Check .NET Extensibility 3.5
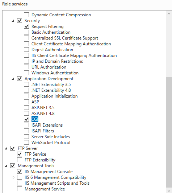The width and height of the screenshot is (172, 193). coord(26,85)
